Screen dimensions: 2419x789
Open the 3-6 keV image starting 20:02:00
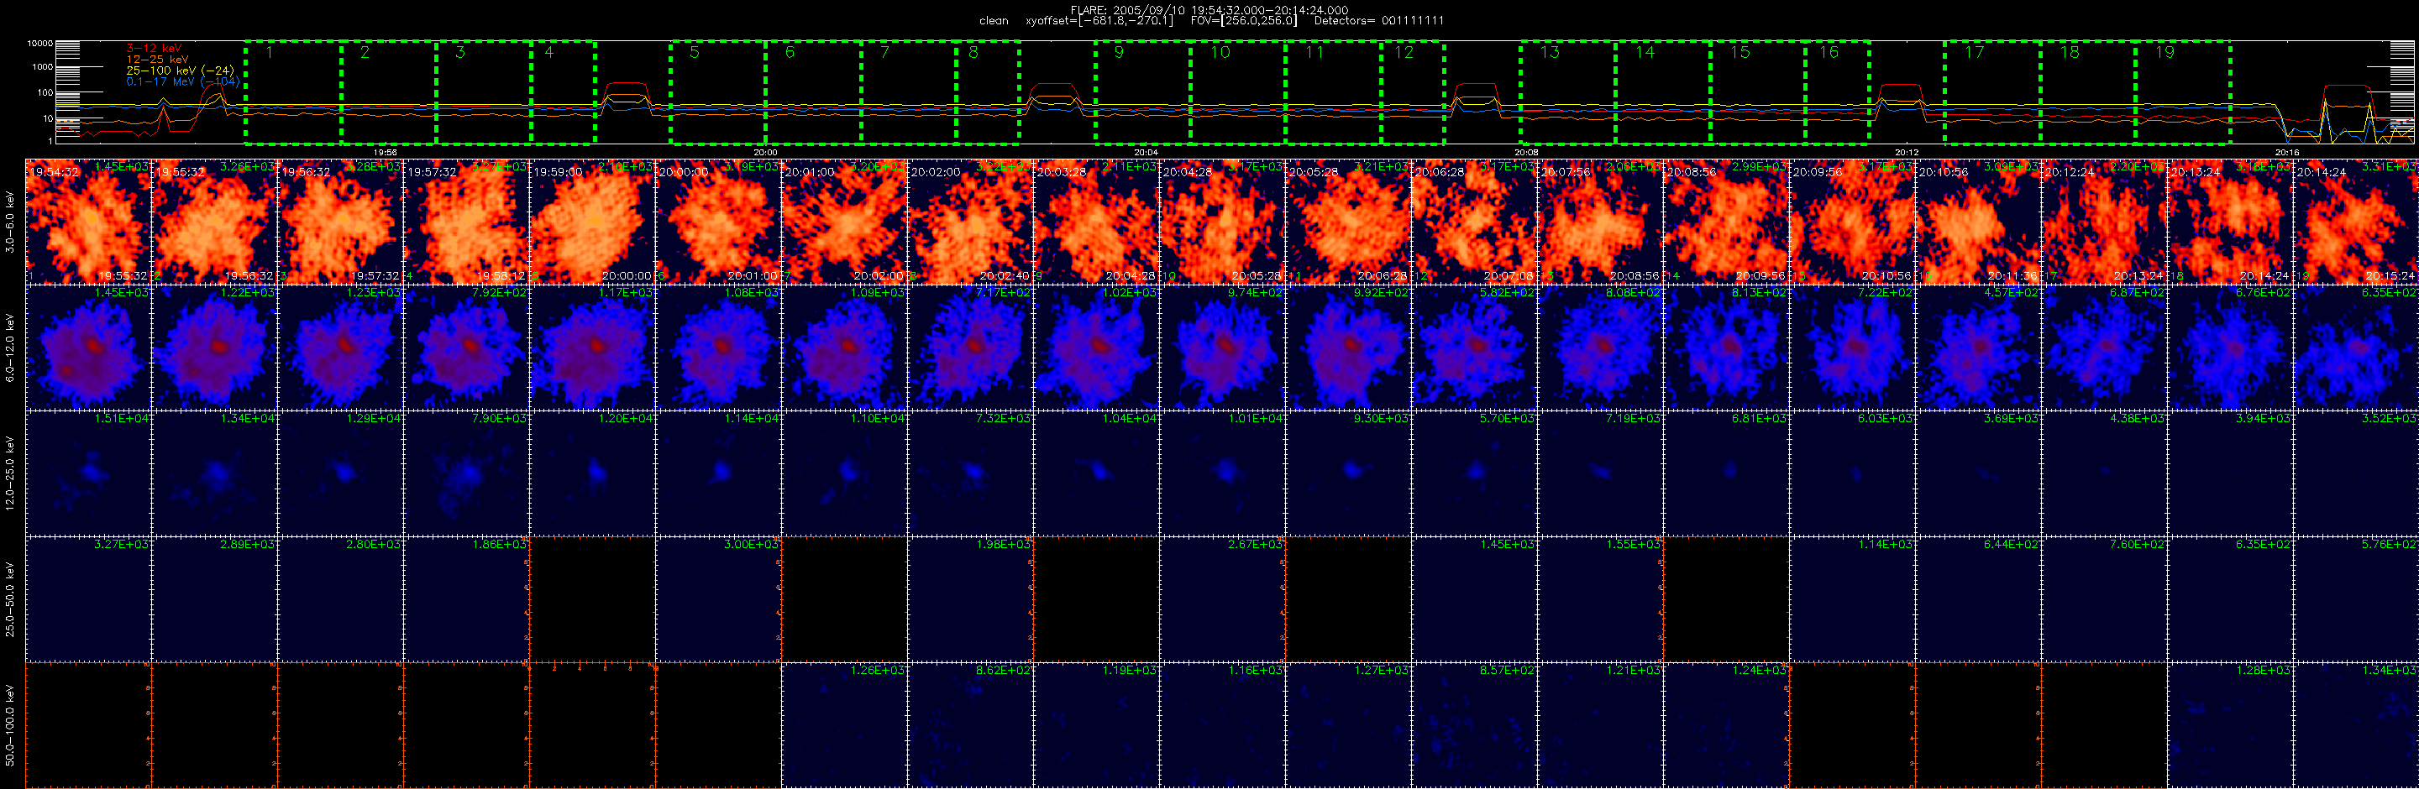970,222
